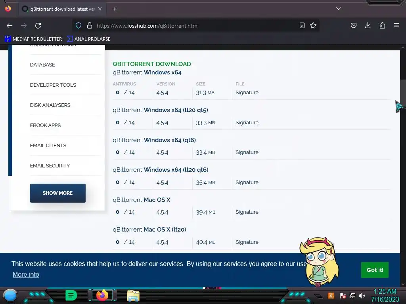This screenshot has height=304, width=406.
Task: Download qBittorrent Windows x64 (qt6)
Action: [154, 140]
